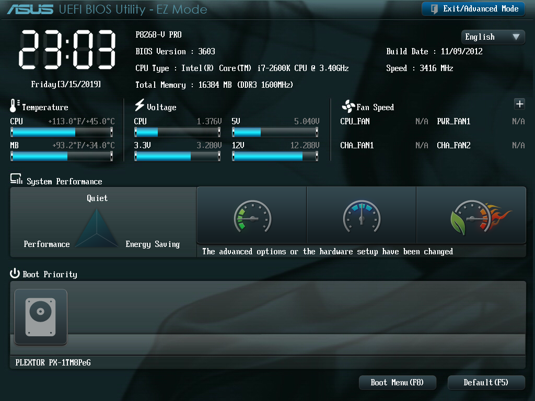Image resolution: width=535 pixels, height=401 pixels.
Task: Click the Speed : 3416 MHz text
Action: pos(420,68)
